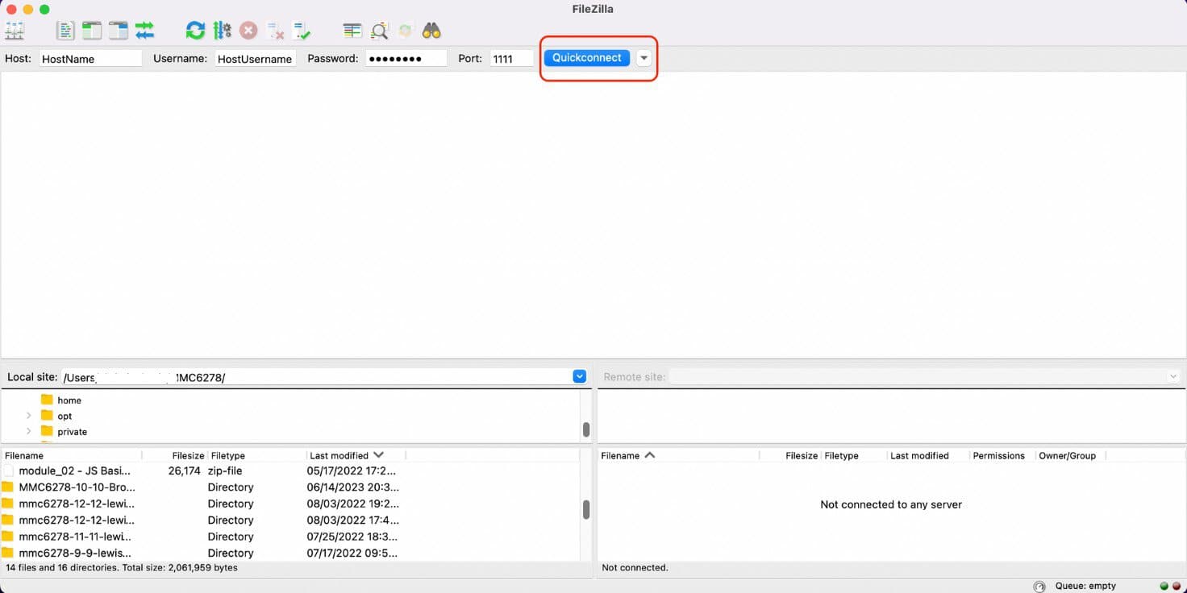This screenshot has width=1187, height=593.
Task: Toggle Last modified sort order in local pane
Action: (x=356, y=455)
